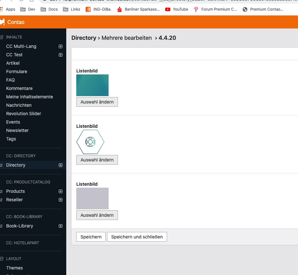
Task: Collapse the INHALTE section header
Action: coord(14,37)
